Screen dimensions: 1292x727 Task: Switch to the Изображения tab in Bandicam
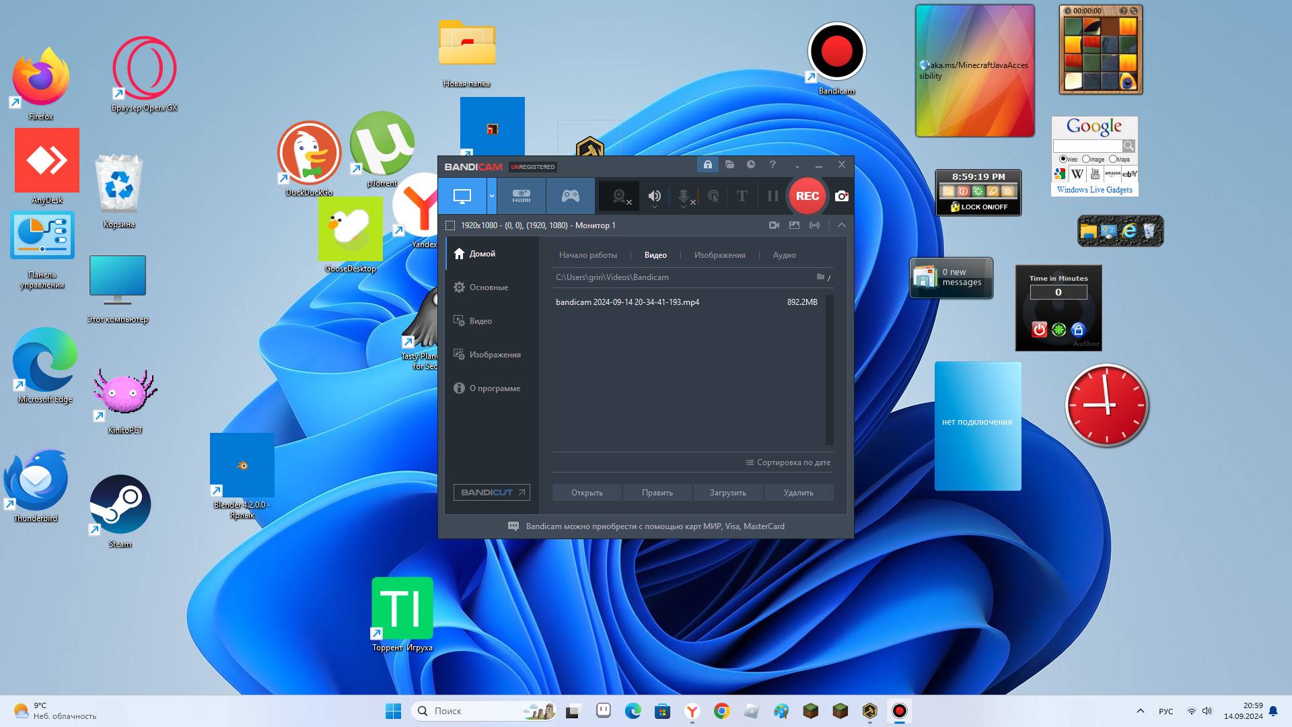[719, 255]
